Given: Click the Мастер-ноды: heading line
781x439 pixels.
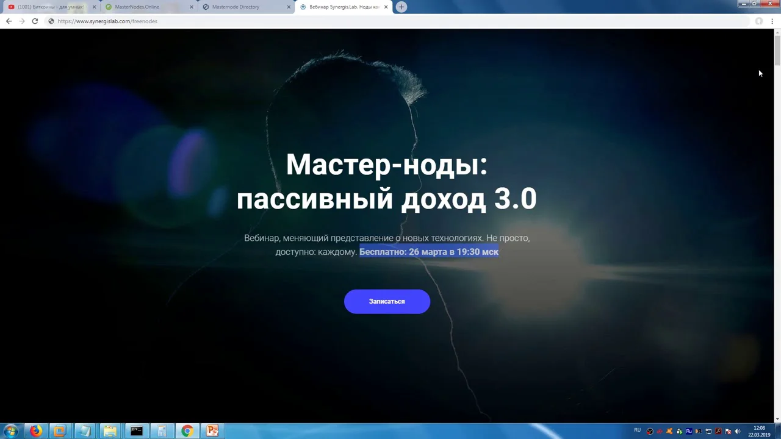Looking at the screenshot, I should point(387,165).
